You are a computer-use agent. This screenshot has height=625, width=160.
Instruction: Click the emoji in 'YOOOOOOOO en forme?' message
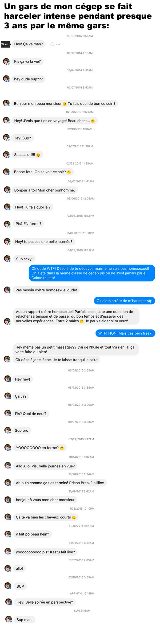click(x=62, y=448)
